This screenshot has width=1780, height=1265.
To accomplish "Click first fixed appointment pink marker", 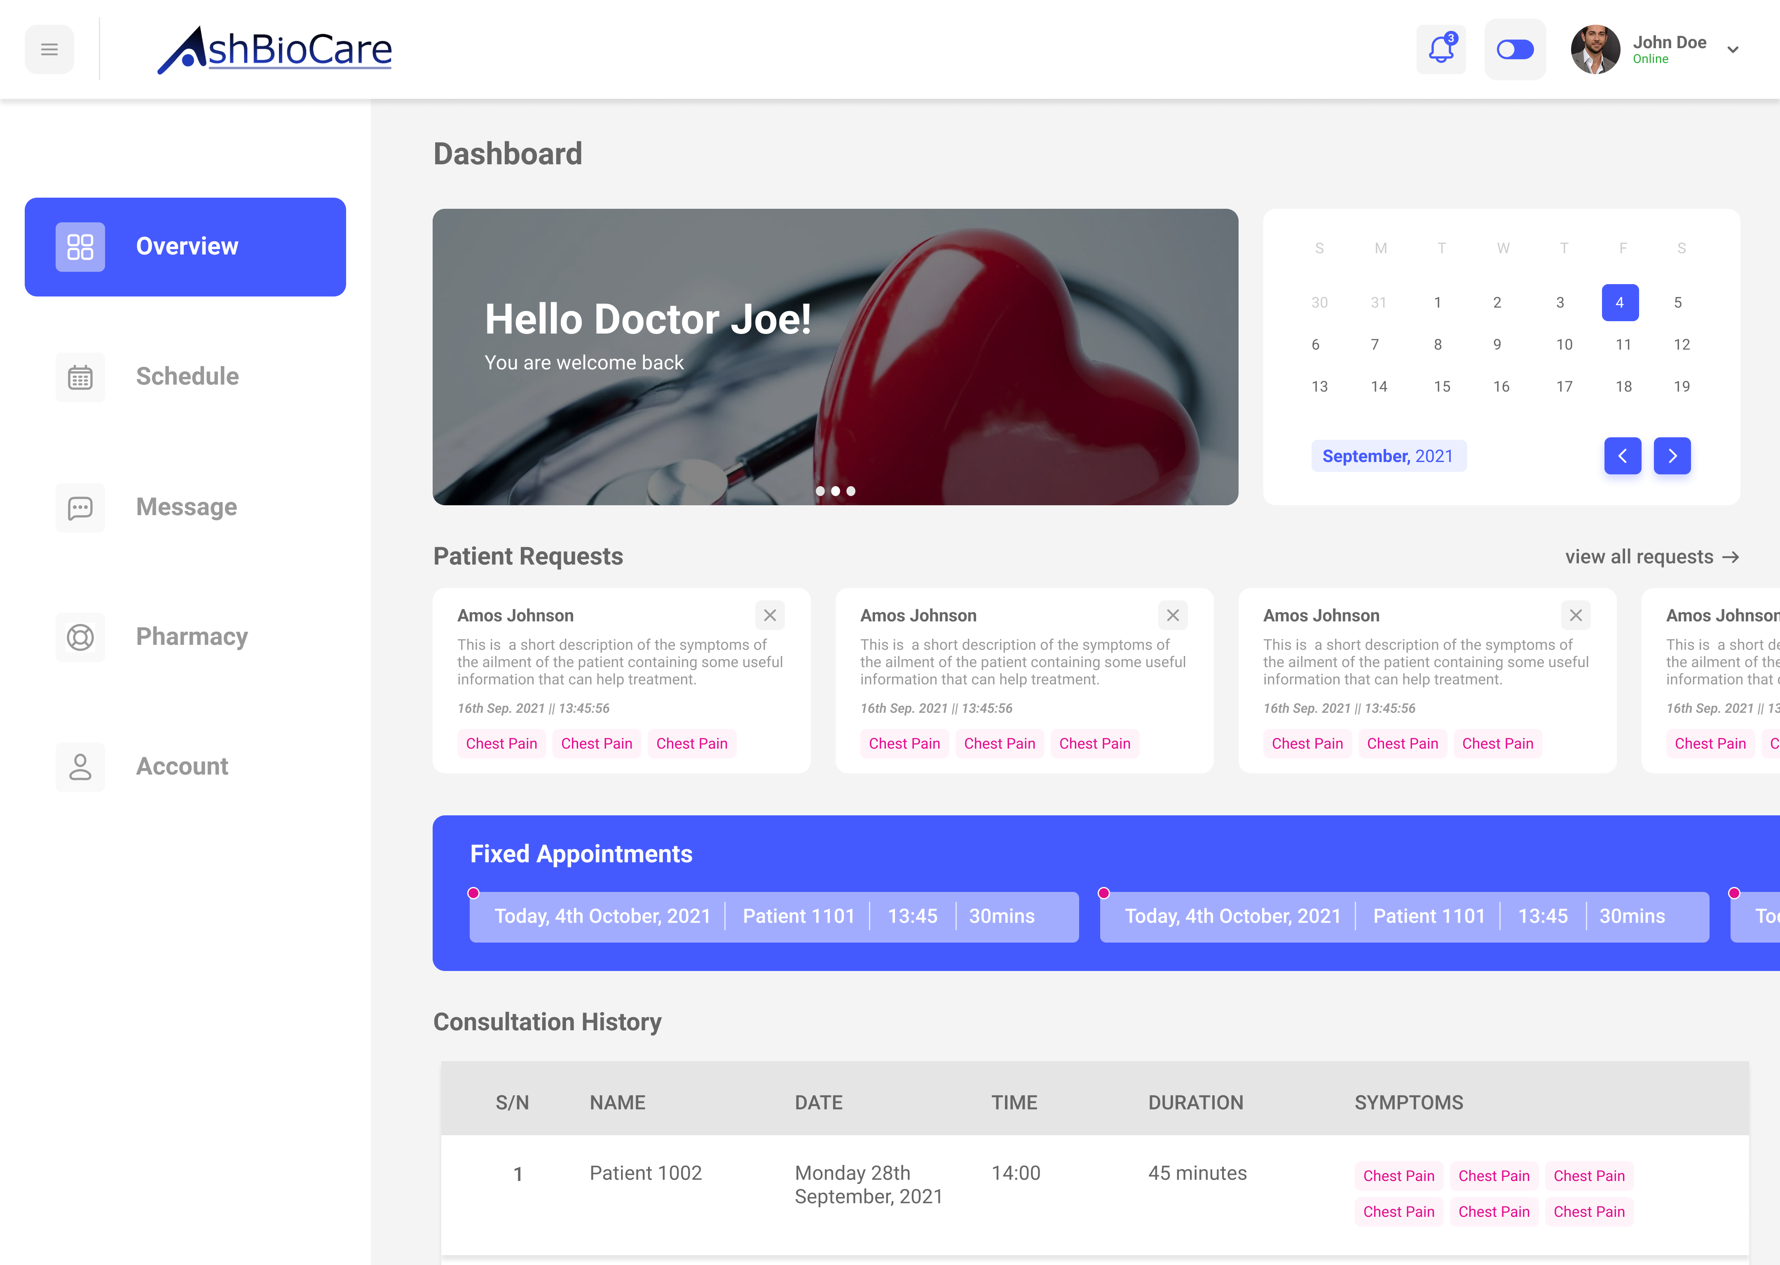I will pyautogui.click(x=473, y=893).
